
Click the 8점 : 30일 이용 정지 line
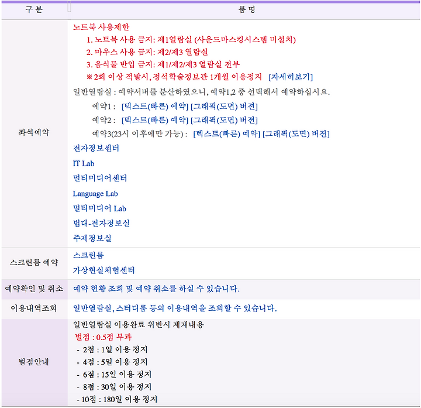[114, 387]
